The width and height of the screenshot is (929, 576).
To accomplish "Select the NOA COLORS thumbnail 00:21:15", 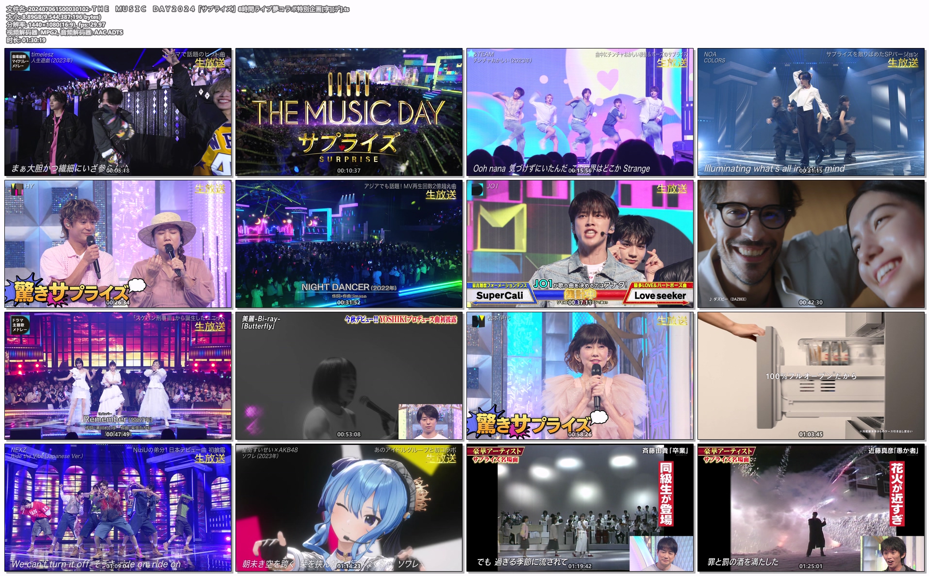I will tap(811, 112).
